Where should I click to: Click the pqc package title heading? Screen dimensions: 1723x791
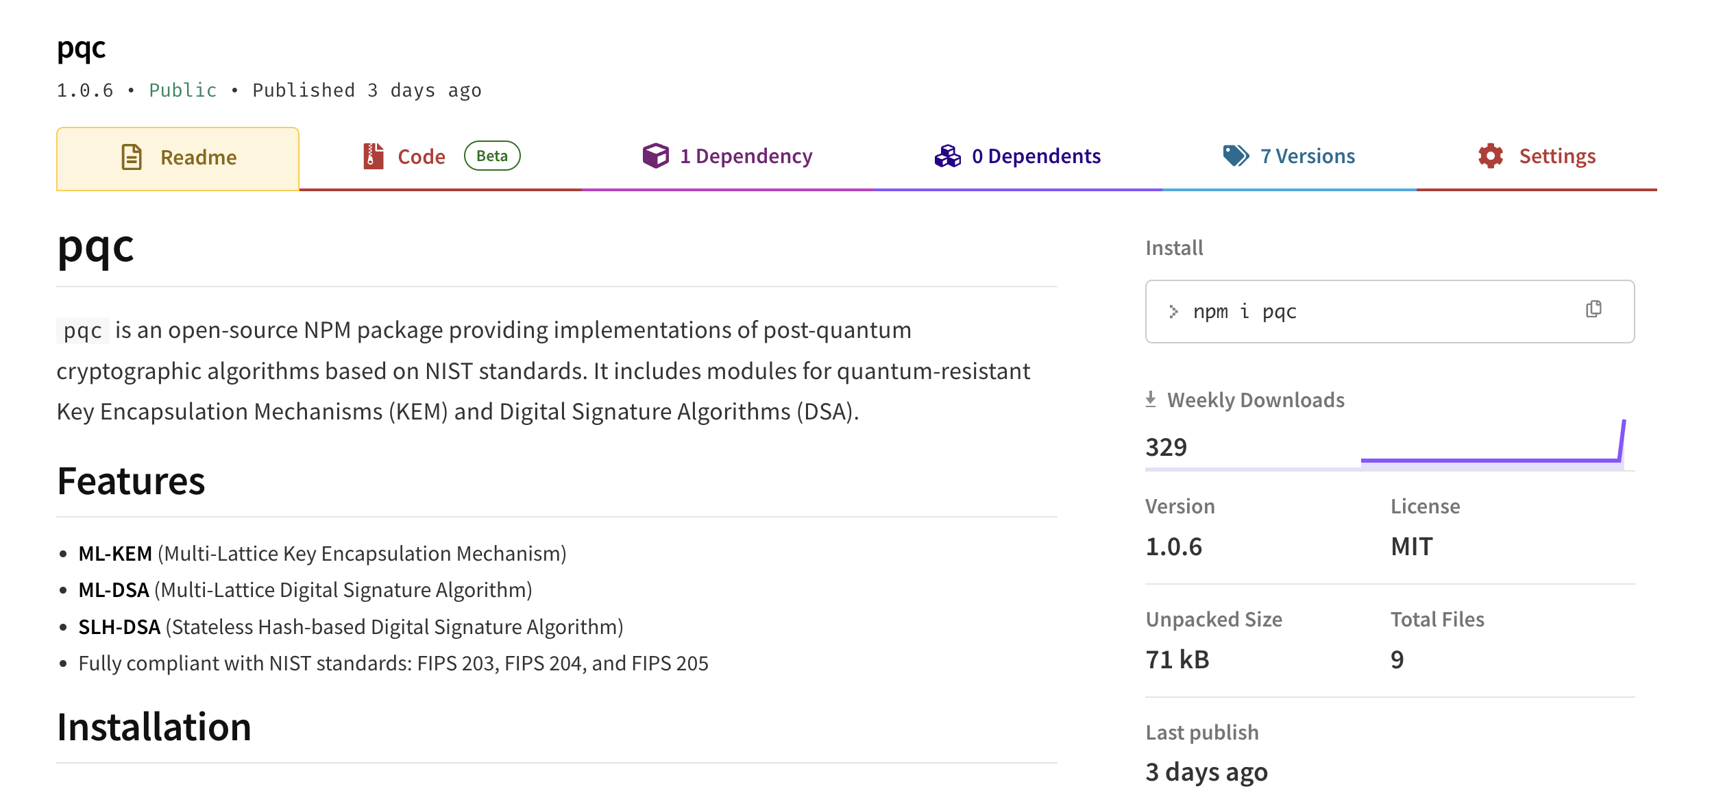[81, 48]
